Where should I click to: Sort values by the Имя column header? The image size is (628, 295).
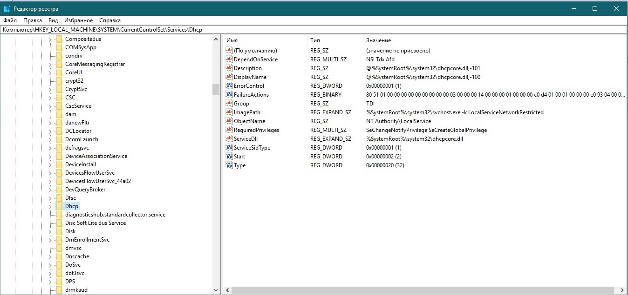tap(265, 40)
